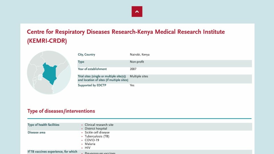Select the 'District hospital' list item
Viewport: 274px width, 154px height.
96,129
